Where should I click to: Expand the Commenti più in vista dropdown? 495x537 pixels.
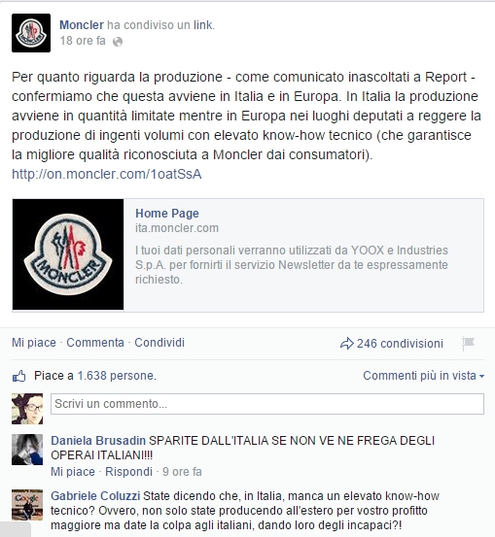pos(424,376)
